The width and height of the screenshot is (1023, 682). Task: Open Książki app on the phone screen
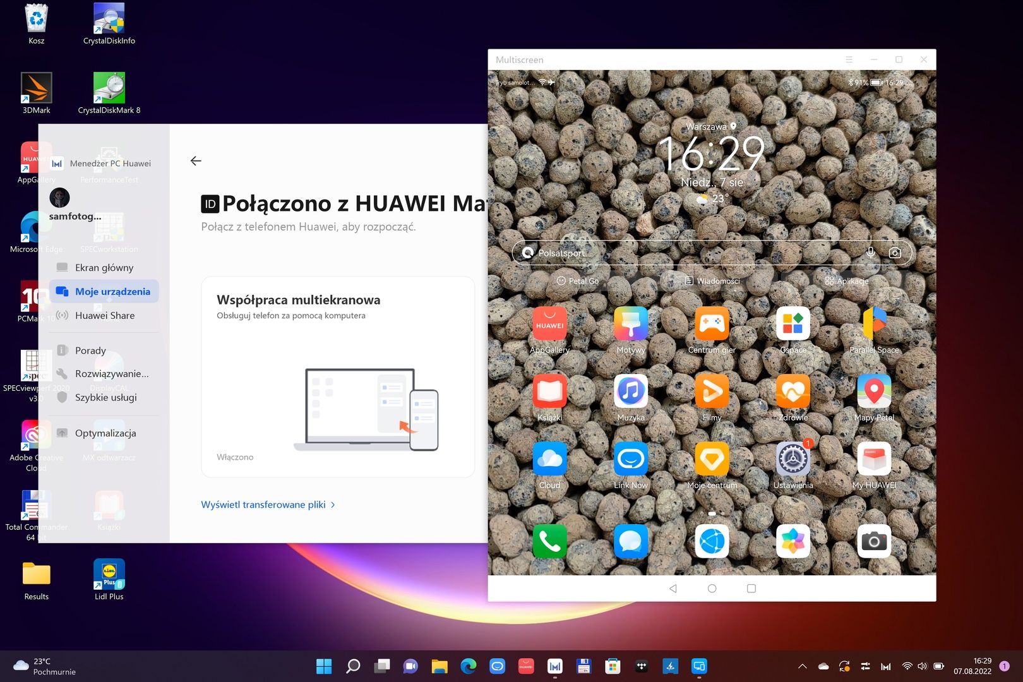pos(550,391)
